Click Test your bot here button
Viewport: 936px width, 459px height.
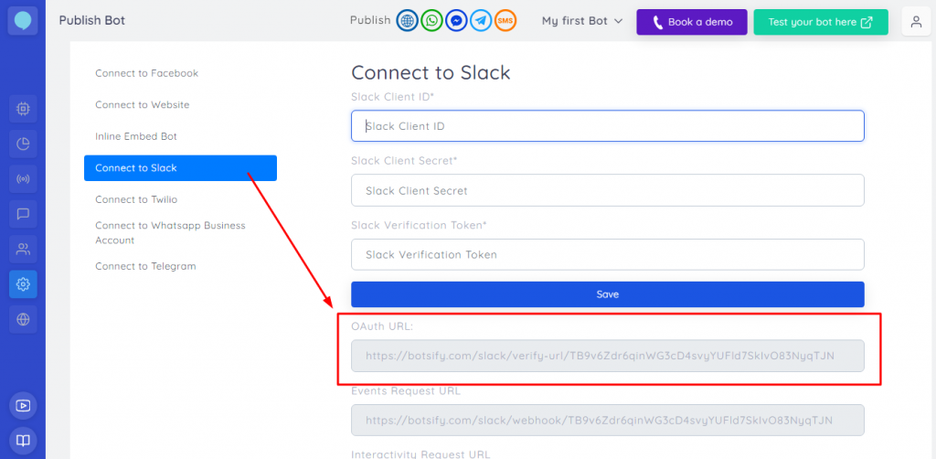coord(820,22)
